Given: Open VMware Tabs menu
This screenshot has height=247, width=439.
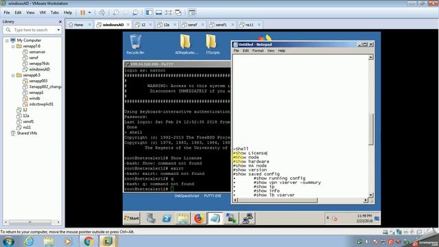Looking at the screenshot, I should 55,12.
